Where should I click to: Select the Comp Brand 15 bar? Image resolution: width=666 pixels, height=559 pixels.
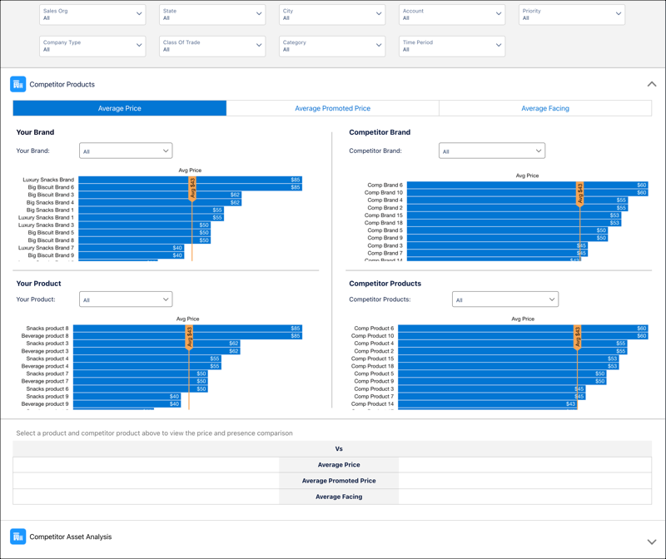click(x=514, y=215)
